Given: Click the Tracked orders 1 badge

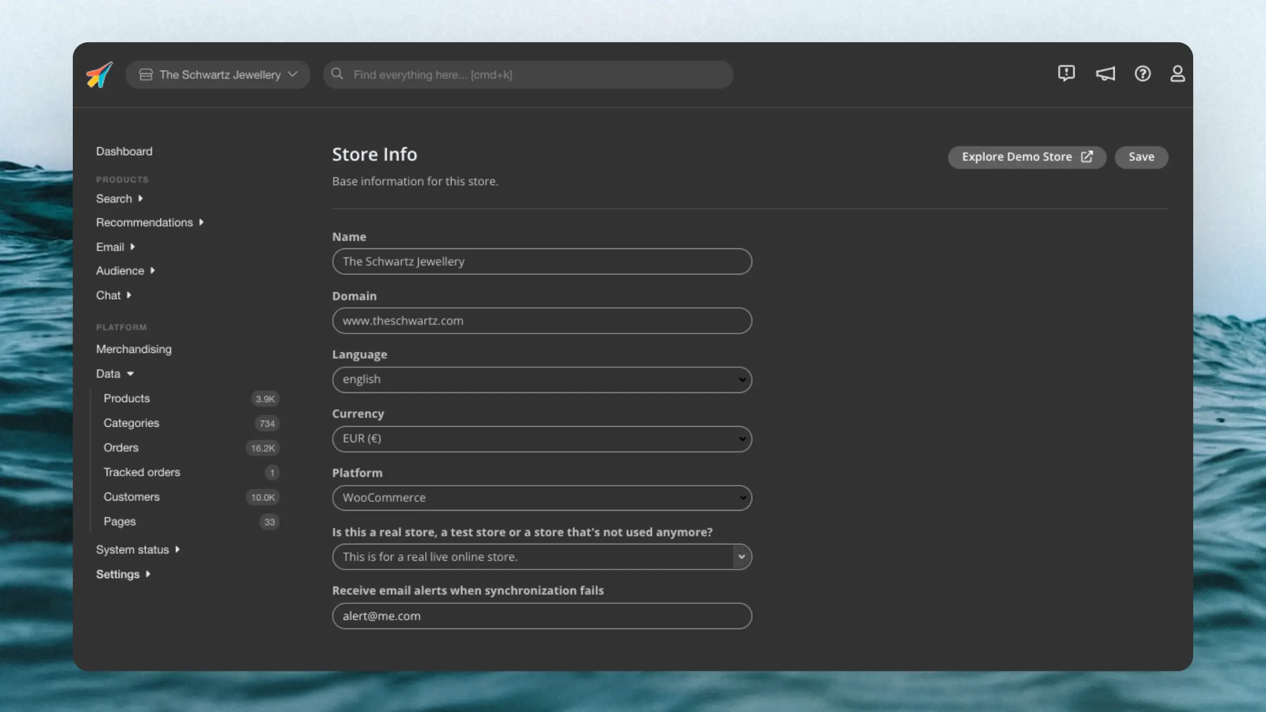Looking at the screenshot, I should click(x=272, y=473).
